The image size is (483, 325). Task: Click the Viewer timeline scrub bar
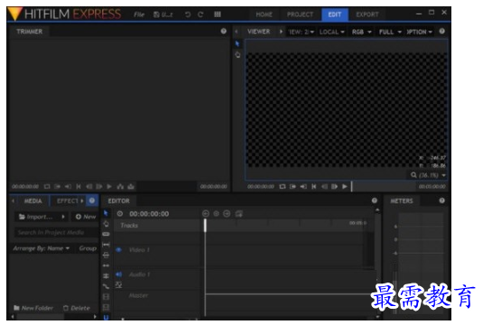(x=385, y=186)
